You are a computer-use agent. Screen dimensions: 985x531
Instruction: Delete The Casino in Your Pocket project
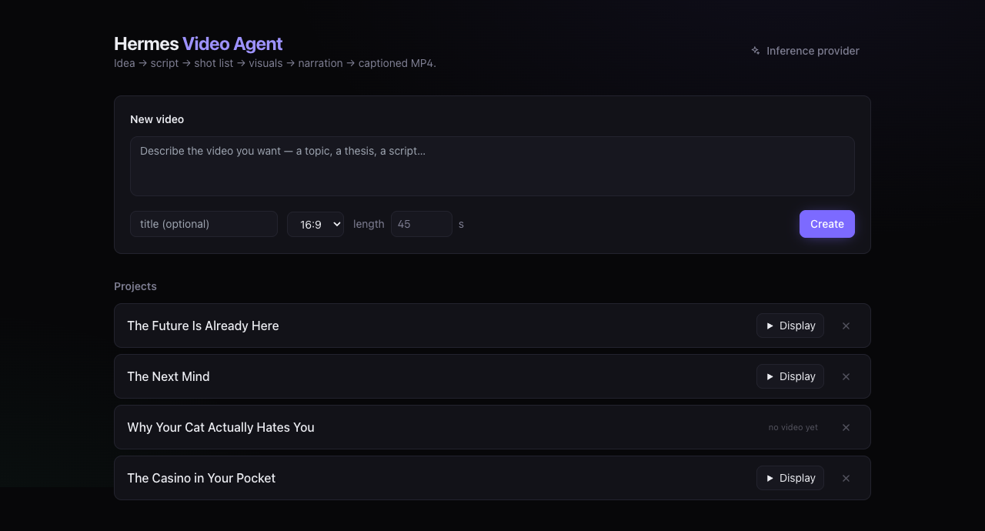point(846,478)
